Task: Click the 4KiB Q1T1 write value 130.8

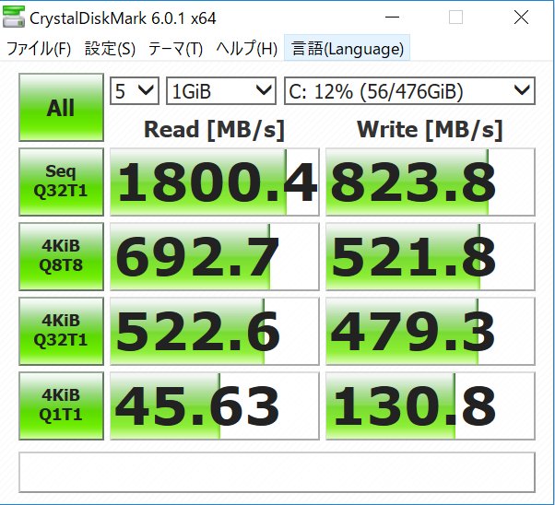Action: (x=430, y=405)
